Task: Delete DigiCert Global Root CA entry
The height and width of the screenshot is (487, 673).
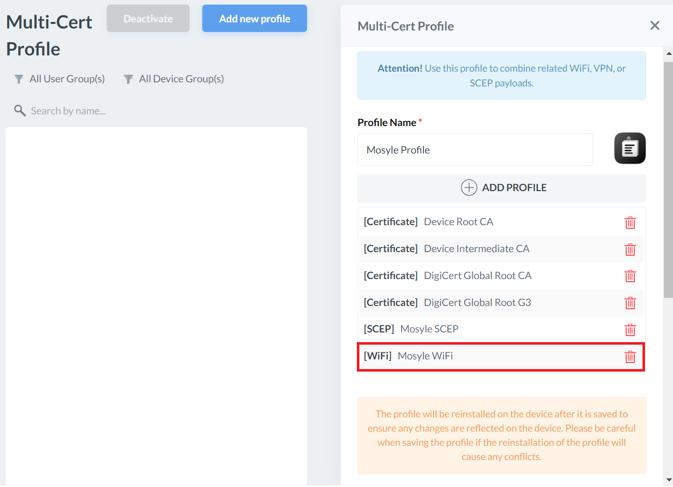Action: 630,276
